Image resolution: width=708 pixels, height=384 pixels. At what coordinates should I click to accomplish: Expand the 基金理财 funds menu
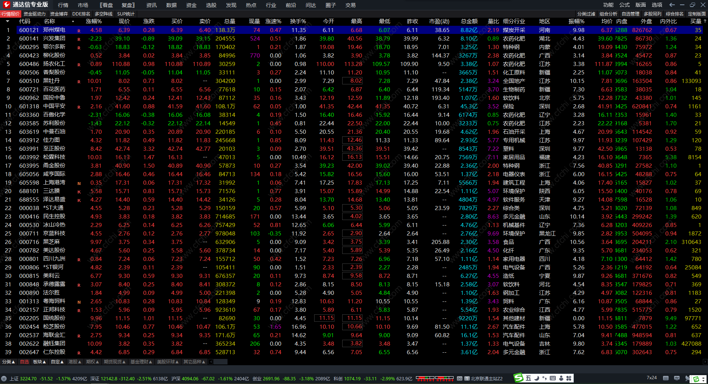141,362
